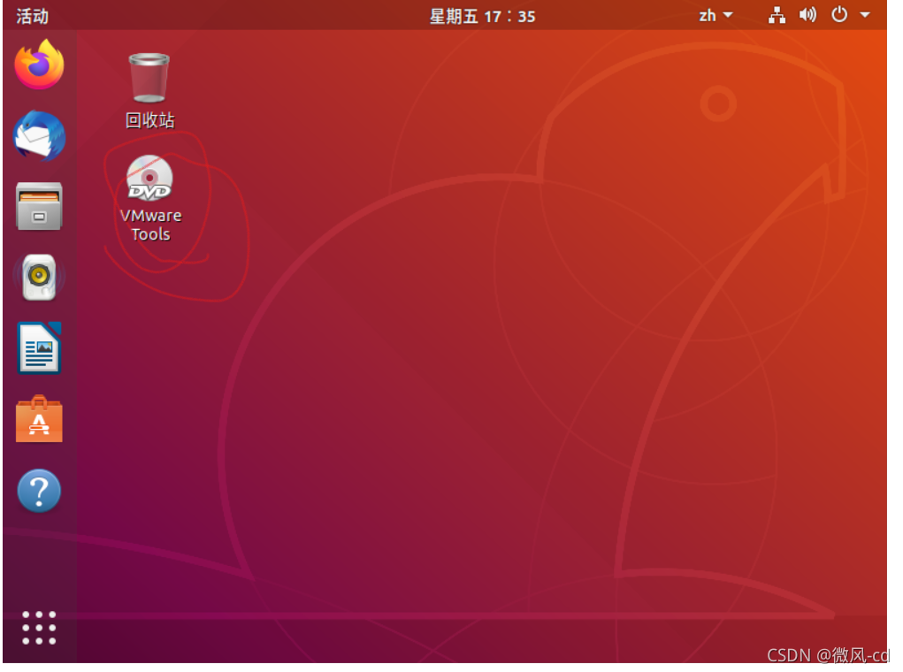Viewport: 903px width, 672px height.
Task: Click the network status icon
Action: 777,16
